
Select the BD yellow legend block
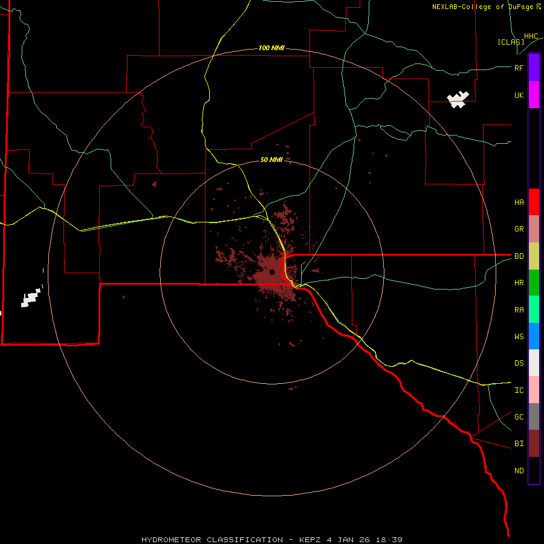[534, 256]
